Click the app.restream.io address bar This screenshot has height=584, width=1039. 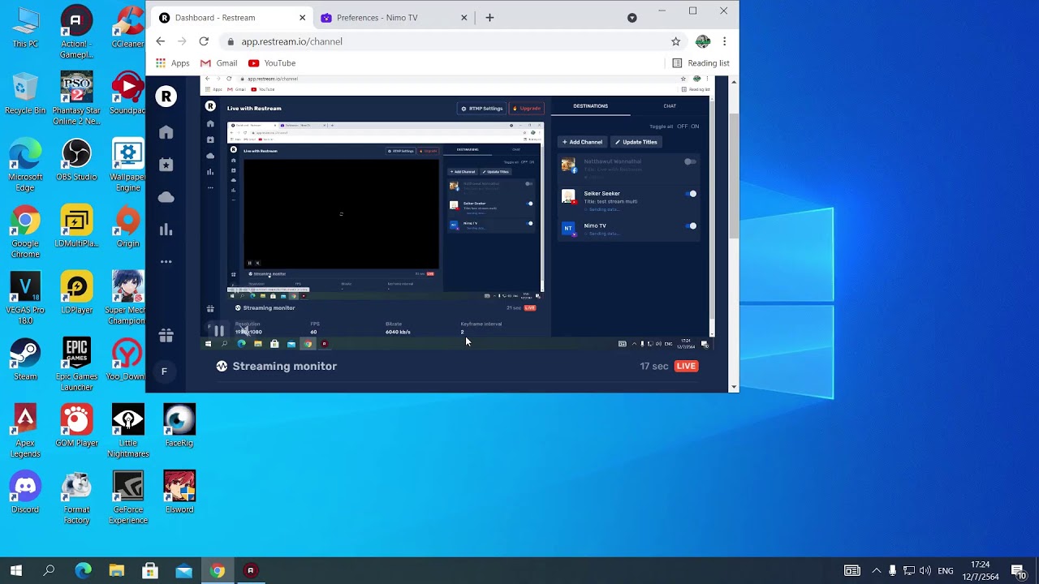tap(451, 41)
